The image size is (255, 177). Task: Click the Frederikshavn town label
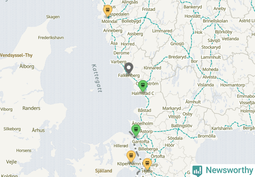pyautogui.click(x=51, y=38)
